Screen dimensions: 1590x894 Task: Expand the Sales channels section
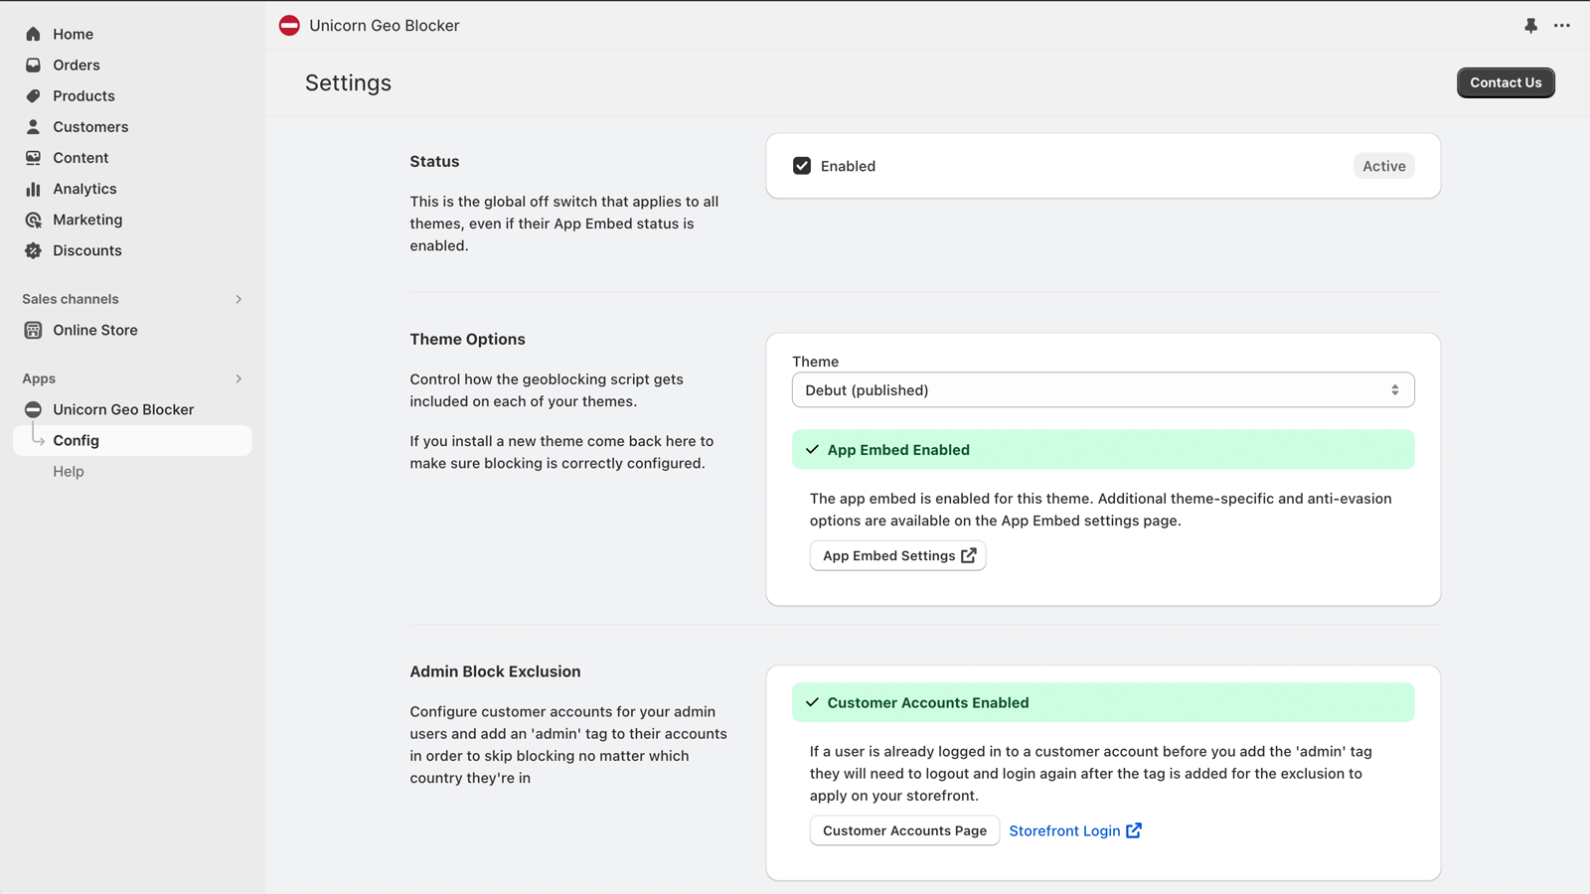[238, 298]
